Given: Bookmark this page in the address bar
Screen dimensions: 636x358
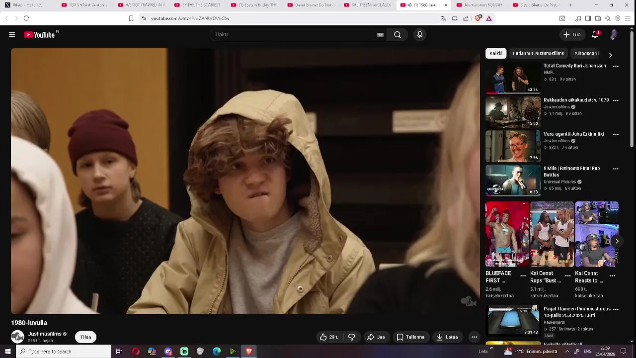Looking at the screenshot, I should click(x=131, y=18).
